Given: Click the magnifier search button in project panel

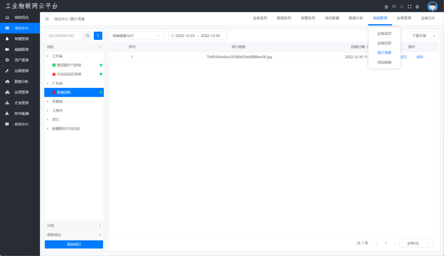Looking at the screenshot, I should (x=88, y=36).
